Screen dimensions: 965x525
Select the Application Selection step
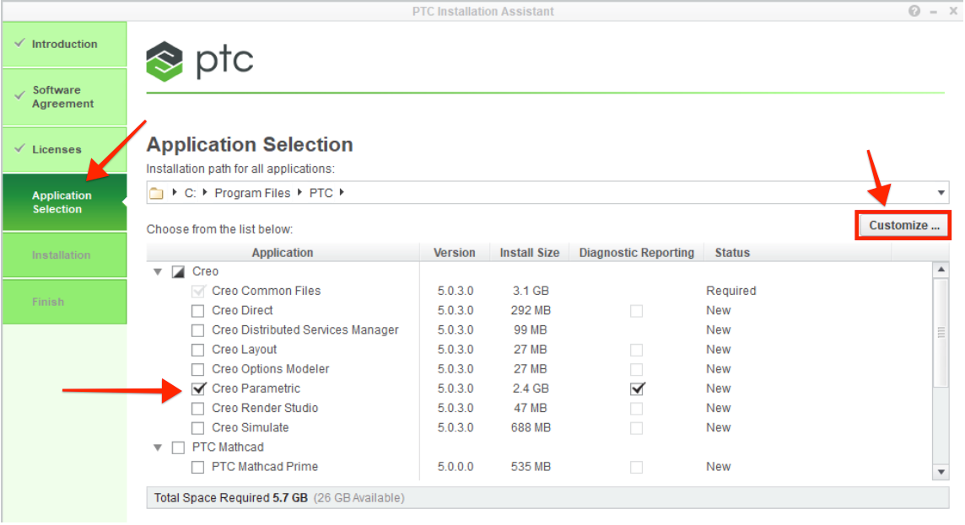point(62,202)
